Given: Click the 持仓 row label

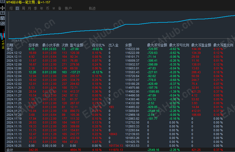Looking at the screenshot, I should [10, 49].
